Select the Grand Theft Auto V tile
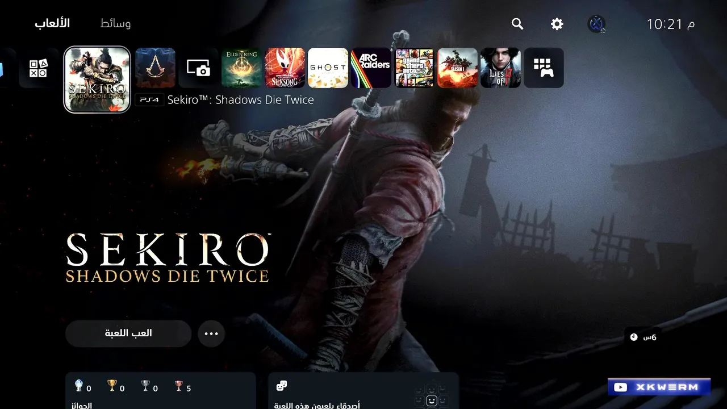The height and width of the screenshot is (409, 727). pos(414,68)
